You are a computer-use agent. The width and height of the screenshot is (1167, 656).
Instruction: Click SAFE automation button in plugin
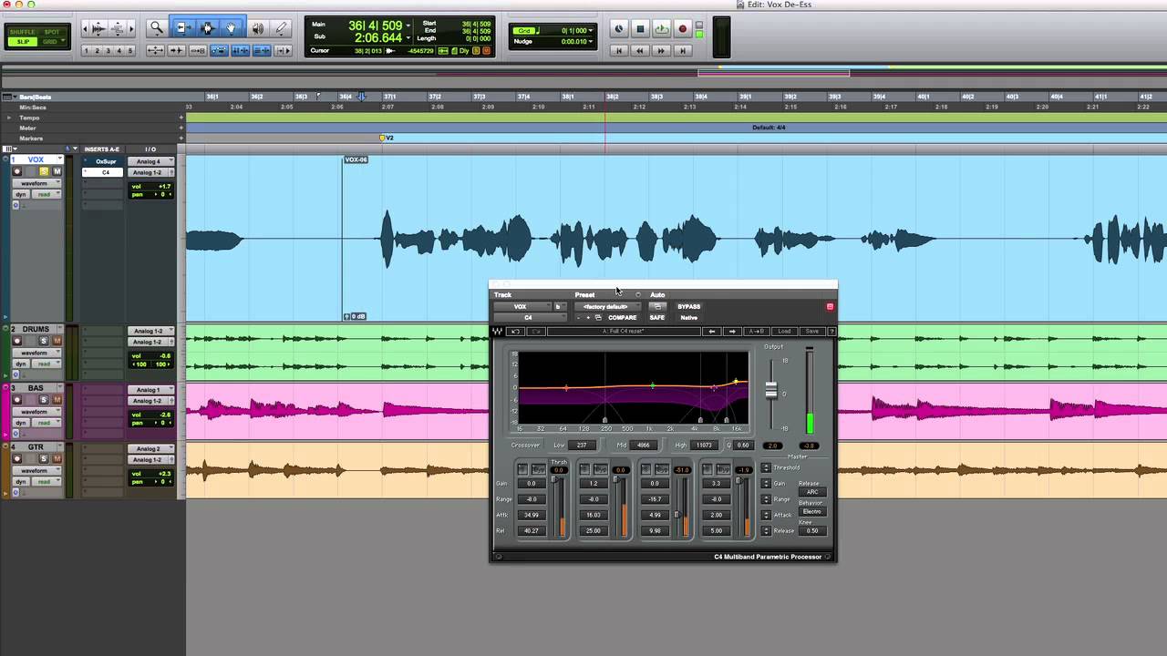tap(656, 318)
